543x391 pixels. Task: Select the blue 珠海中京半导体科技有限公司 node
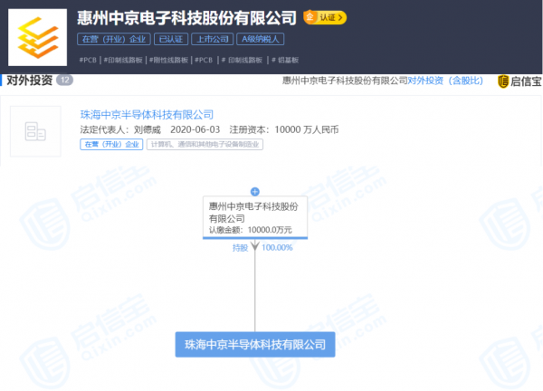(255, 344)
